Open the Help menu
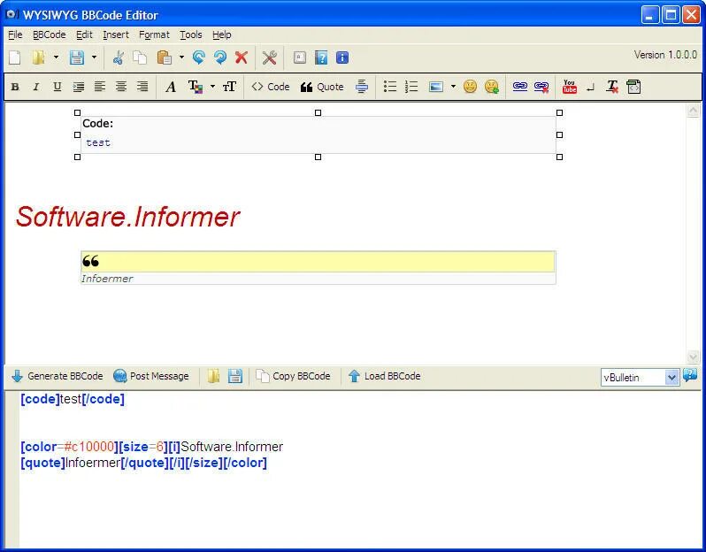 point(221,34)
